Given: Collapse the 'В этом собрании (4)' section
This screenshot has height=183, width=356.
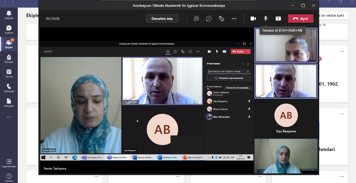Looking at the screenshot, I should tap(205, 87).
